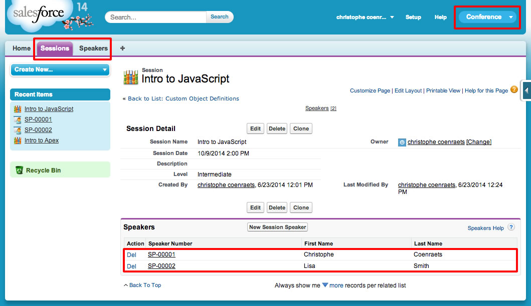This screenshot has height=306, width=531.
Task: Click the bottom Edit button below session details
Action: pyautogui.click(x=255, y=207)
